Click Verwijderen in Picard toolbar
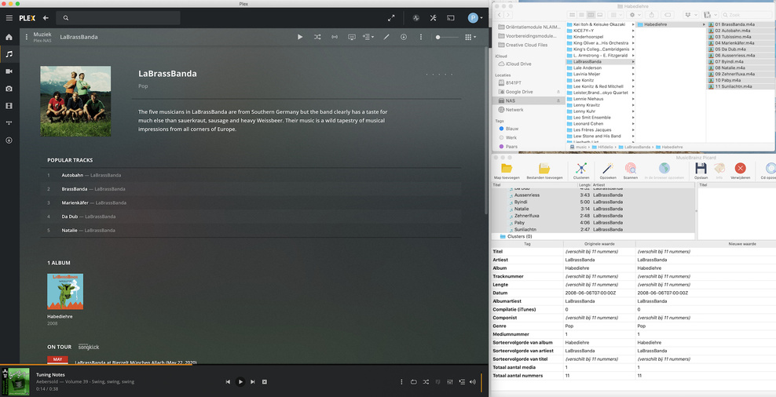Screen dimensions: 776x397 click(741, 170)
